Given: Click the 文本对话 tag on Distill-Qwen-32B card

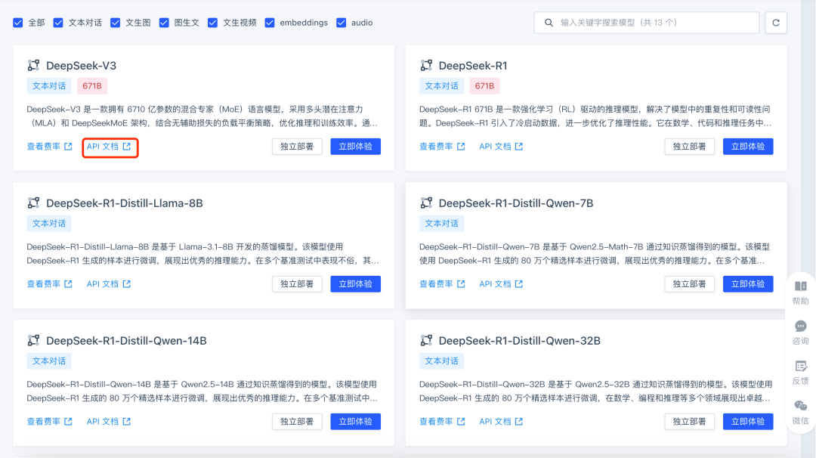Looking at the screenshot, I should click(x=441, y=361).
